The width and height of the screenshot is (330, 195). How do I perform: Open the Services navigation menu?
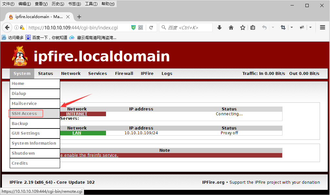tap(98, 74)
